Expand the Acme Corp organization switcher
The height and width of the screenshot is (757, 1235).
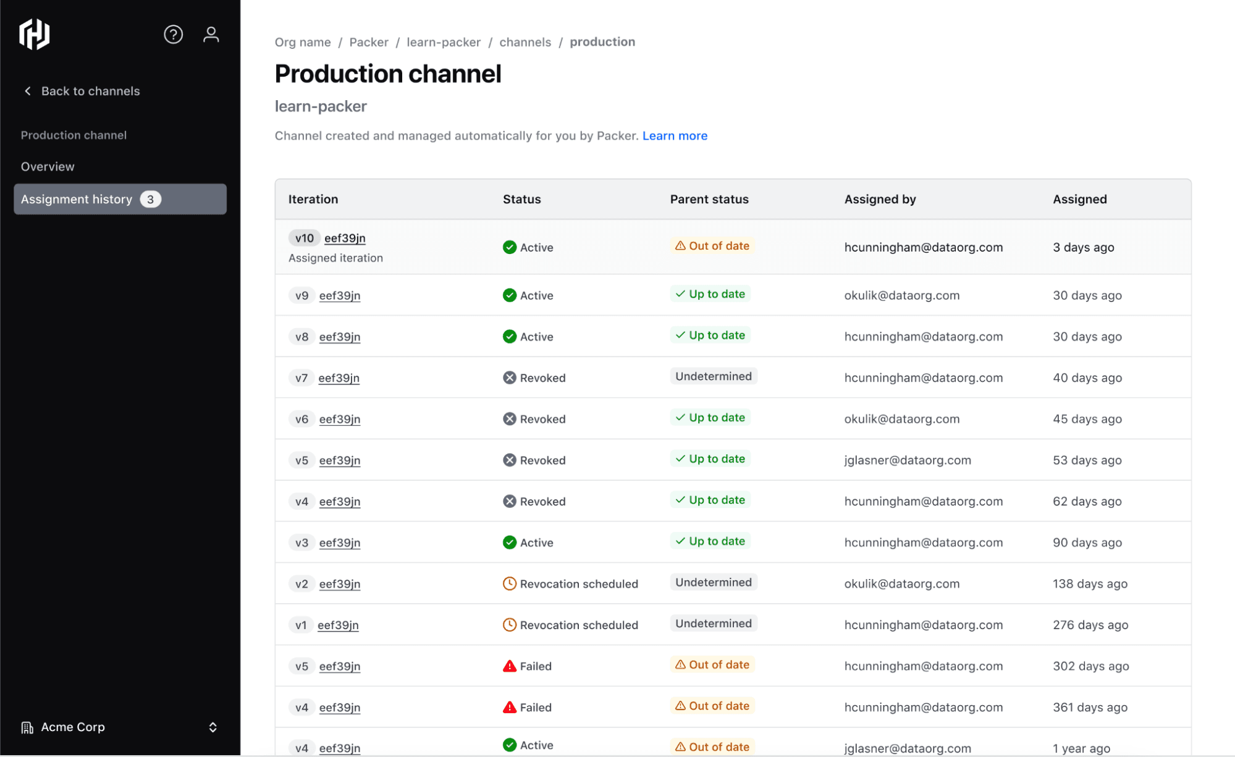click(x=212, y=727)
